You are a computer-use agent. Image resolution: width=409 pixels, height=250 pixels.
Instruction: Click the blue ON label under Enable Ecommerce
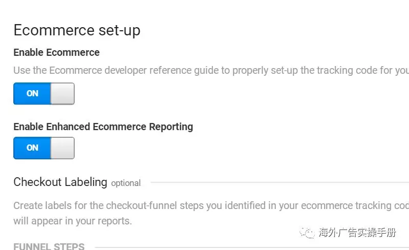(x=32, y=94)
